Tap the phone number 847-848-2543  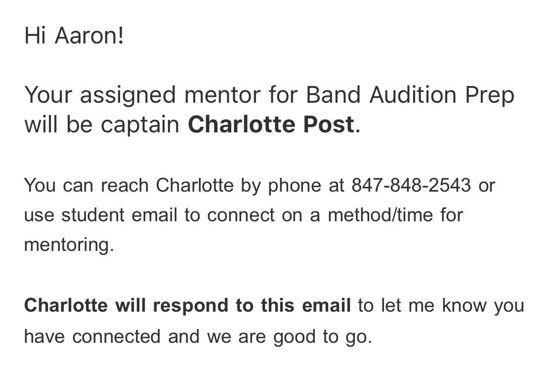click(411, 185)
